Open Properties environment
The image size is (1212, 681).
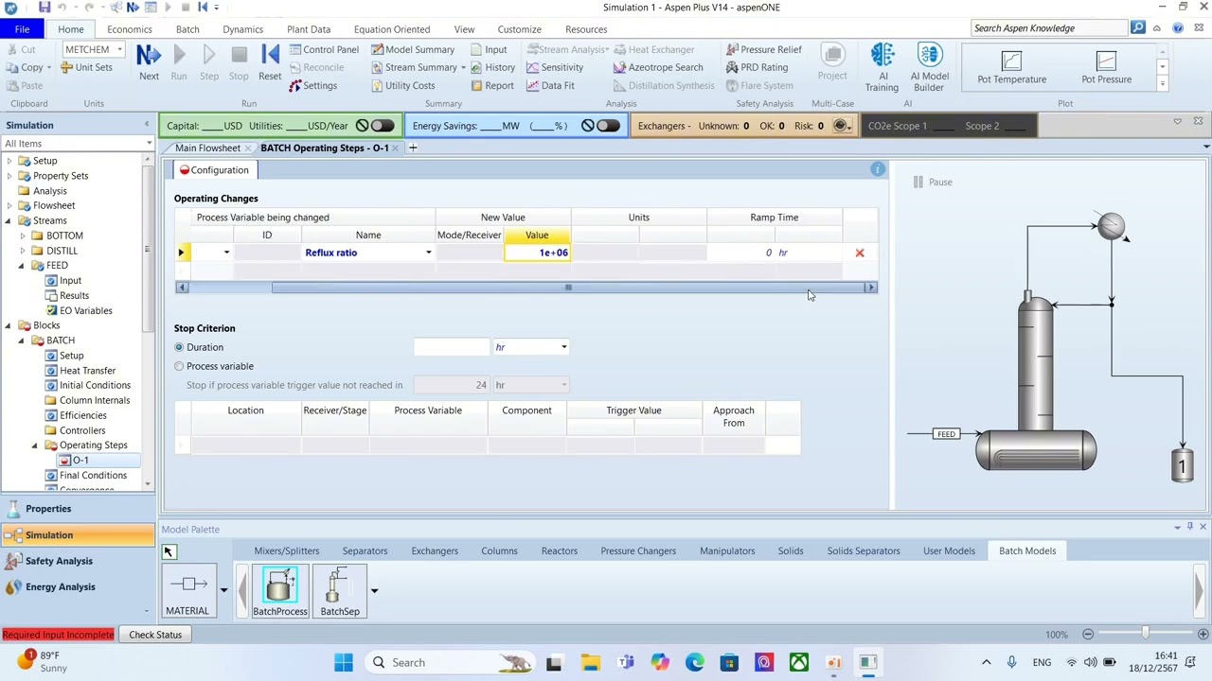(x=78, y=509)
